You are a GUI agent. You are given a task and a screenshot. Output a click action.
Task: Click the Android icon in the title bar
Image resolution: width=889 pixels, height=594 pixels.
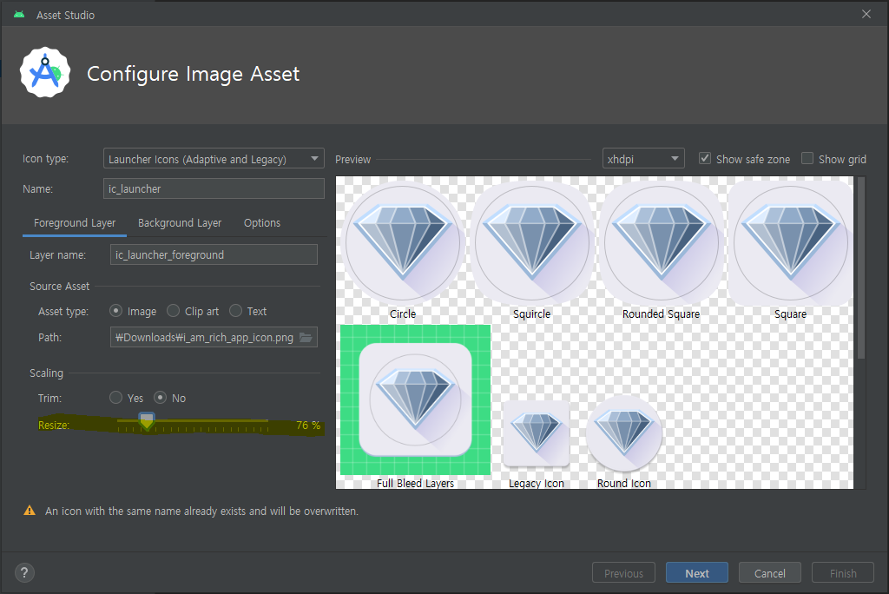19,15
